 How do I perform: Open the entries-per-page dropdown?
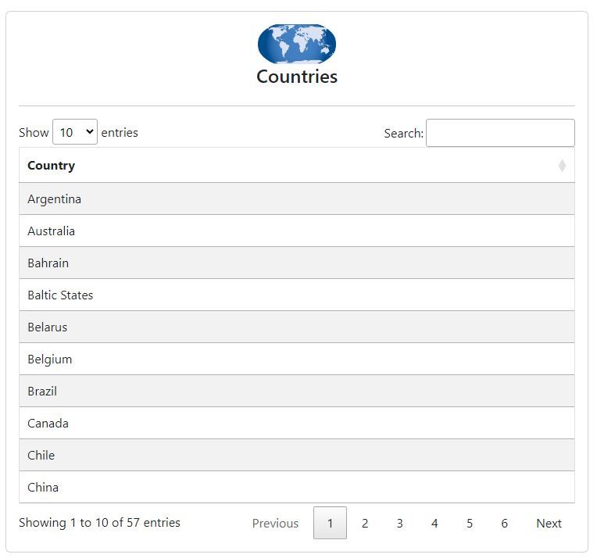click(75, 133)
